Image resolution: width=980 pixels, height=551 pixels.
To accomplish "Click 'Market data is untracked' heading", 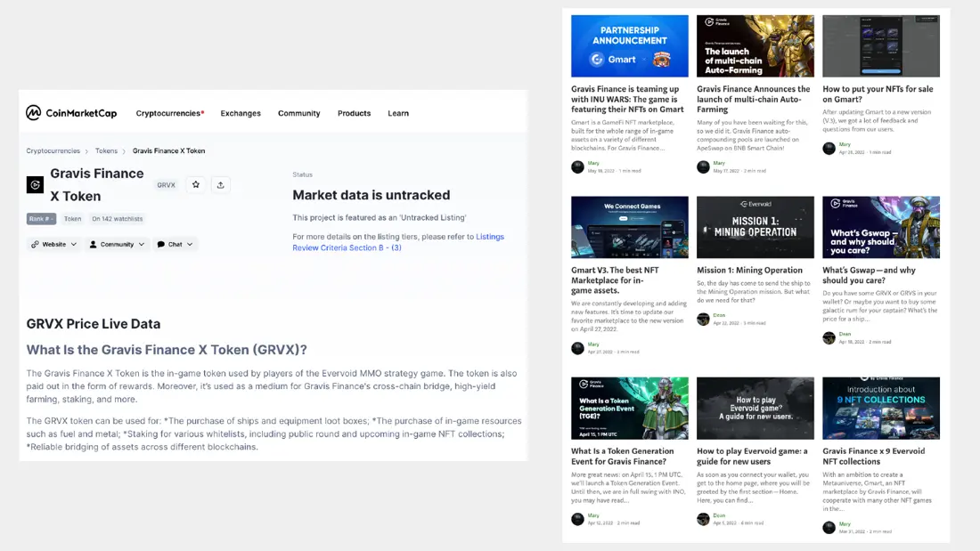I will (372, 195).
